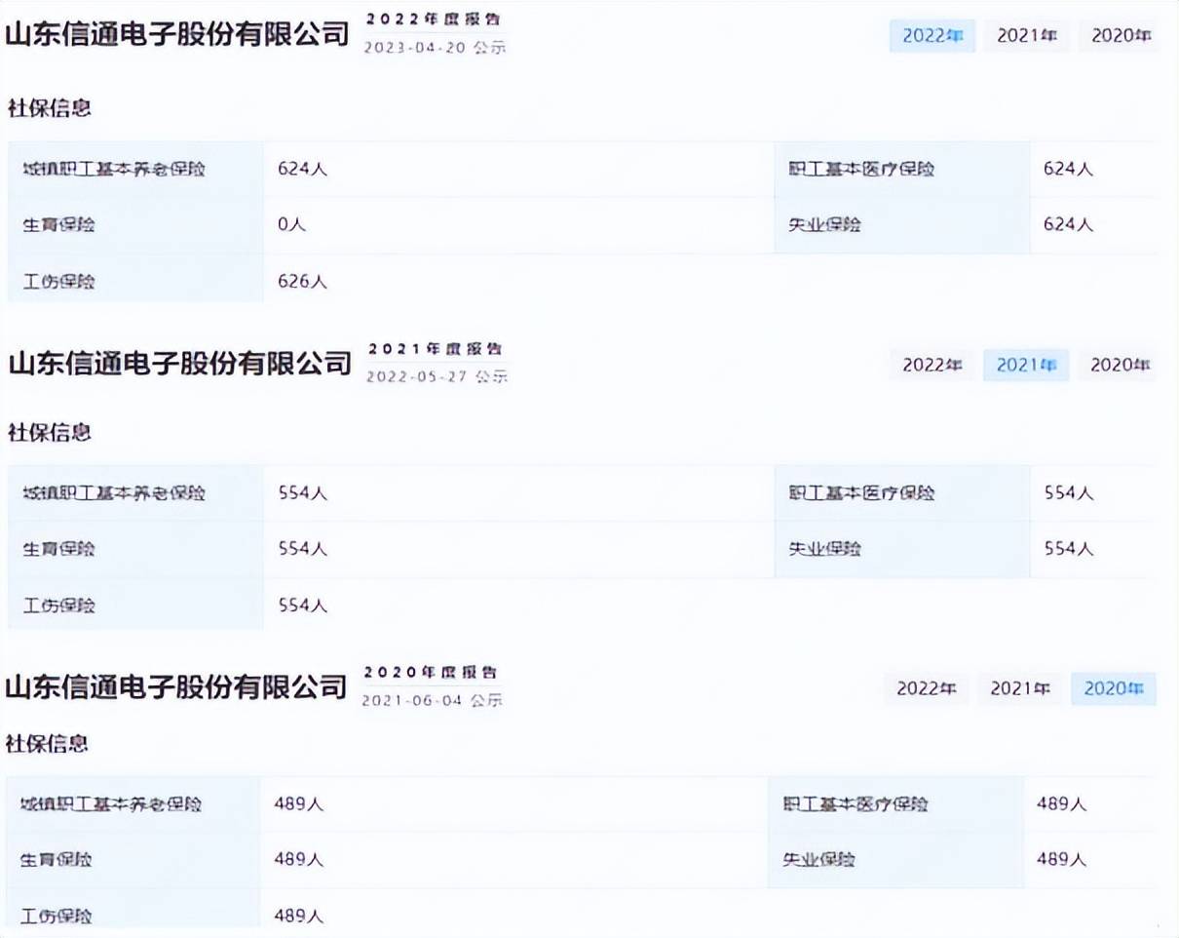
Task: Click company name beside 2021年度报告
Action: tap(180, 364)
